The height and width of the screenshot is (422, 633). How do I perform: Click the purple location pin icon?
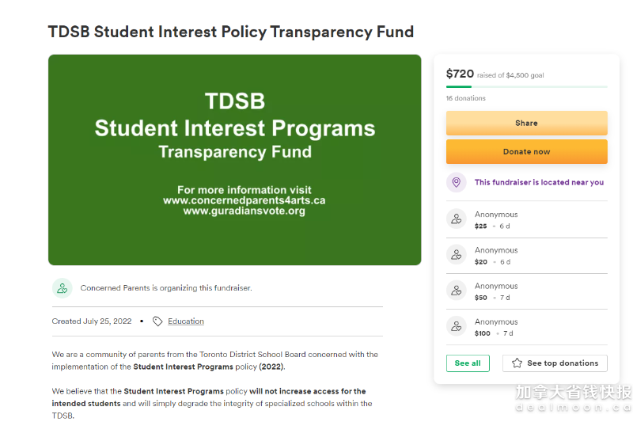[457, 183]
